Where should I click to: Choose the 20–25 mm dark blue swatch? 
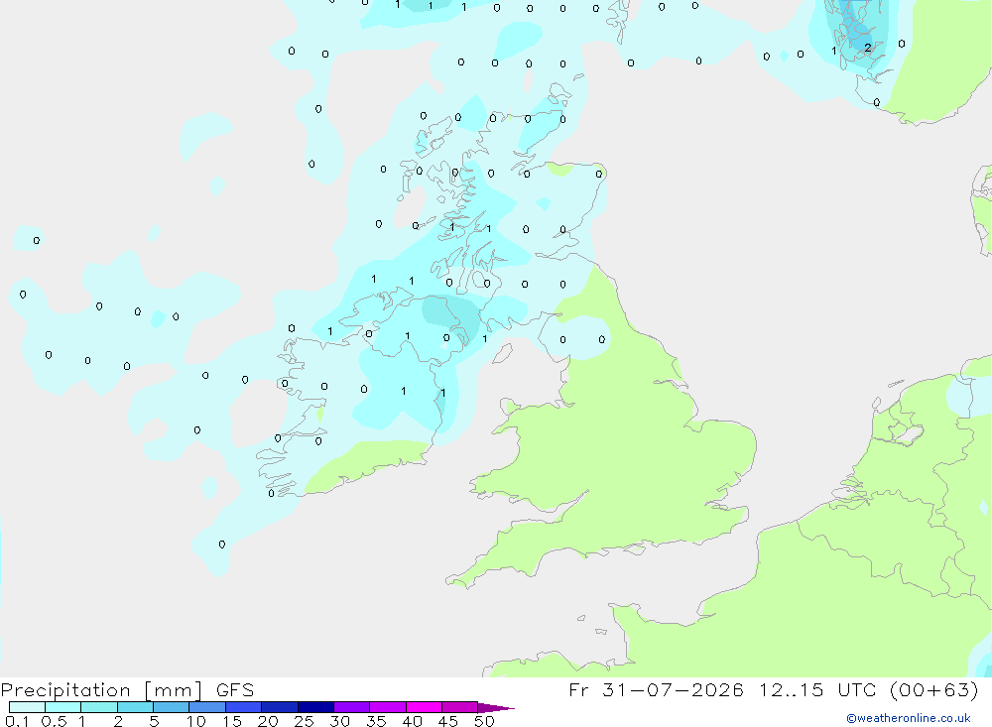tap(280, 707)
